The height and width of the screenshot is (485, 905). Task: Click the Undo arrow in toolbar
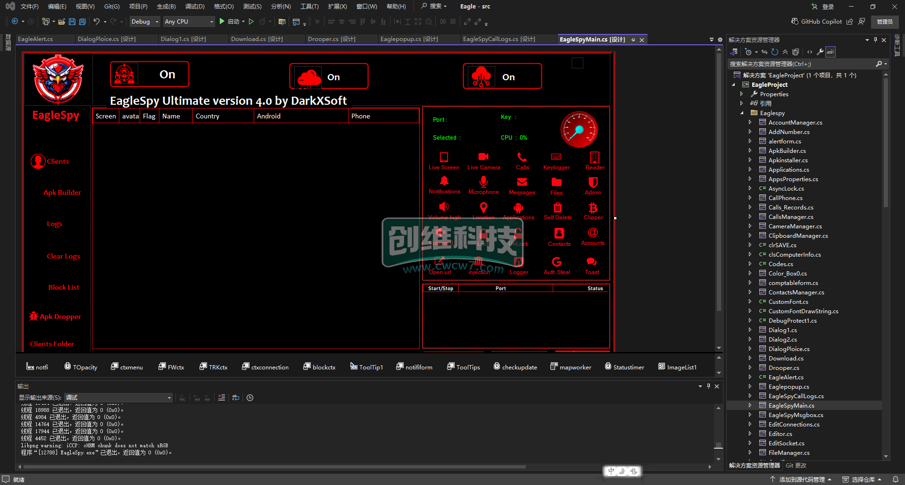pyautogui.click(x=97, y=22)
